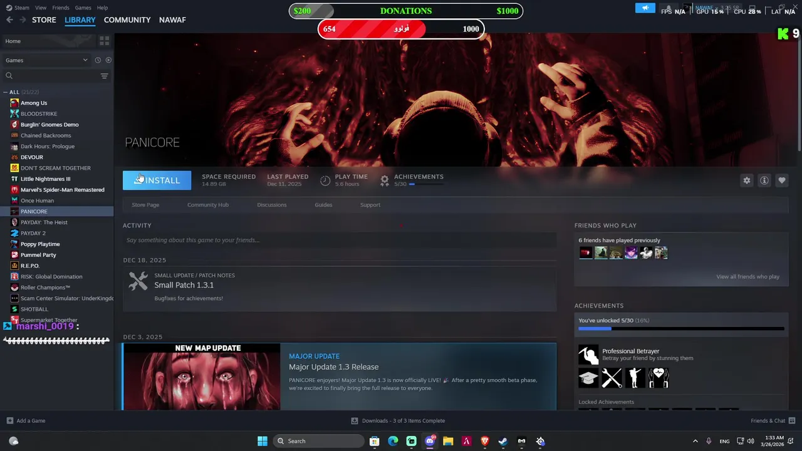Show ready-to-play games icon

click(x=108, y=60)
